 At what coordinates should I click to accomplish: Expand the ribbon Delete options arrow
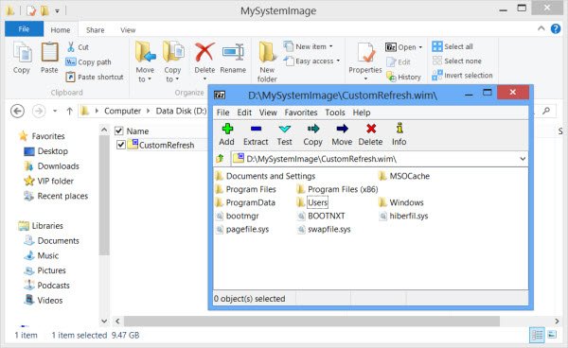tap(204, 78)
